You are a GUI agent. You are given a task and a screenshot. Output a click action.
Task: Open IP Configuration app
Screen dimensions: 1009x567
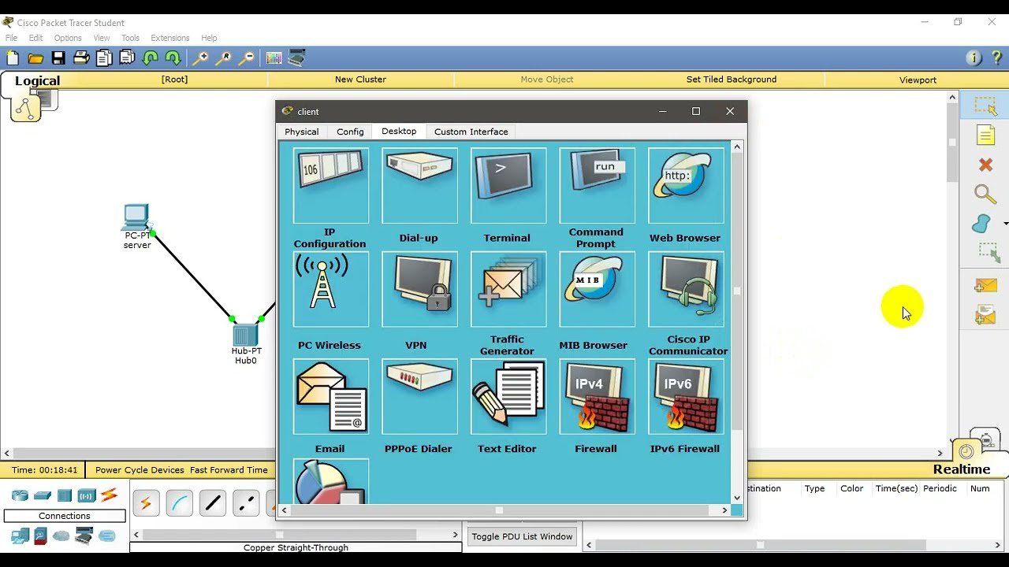coord(330,186)
